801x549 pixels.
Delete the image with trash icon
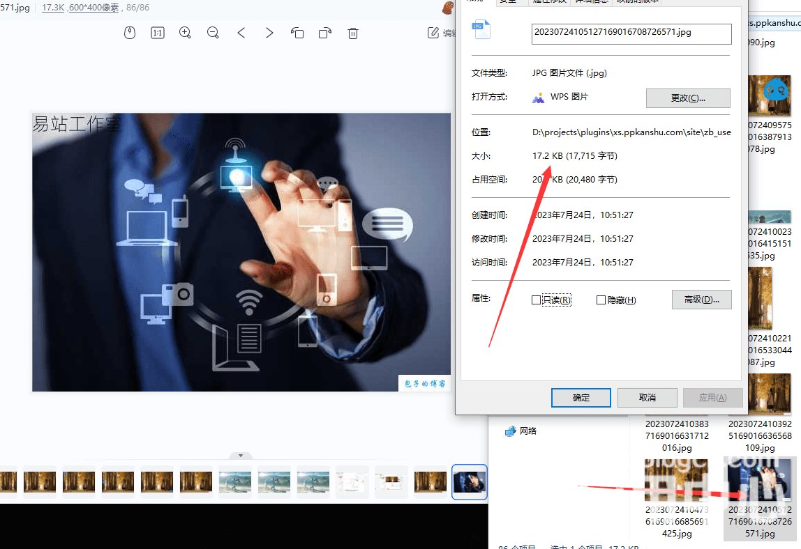pyautogui.click(x=353, y=33)
